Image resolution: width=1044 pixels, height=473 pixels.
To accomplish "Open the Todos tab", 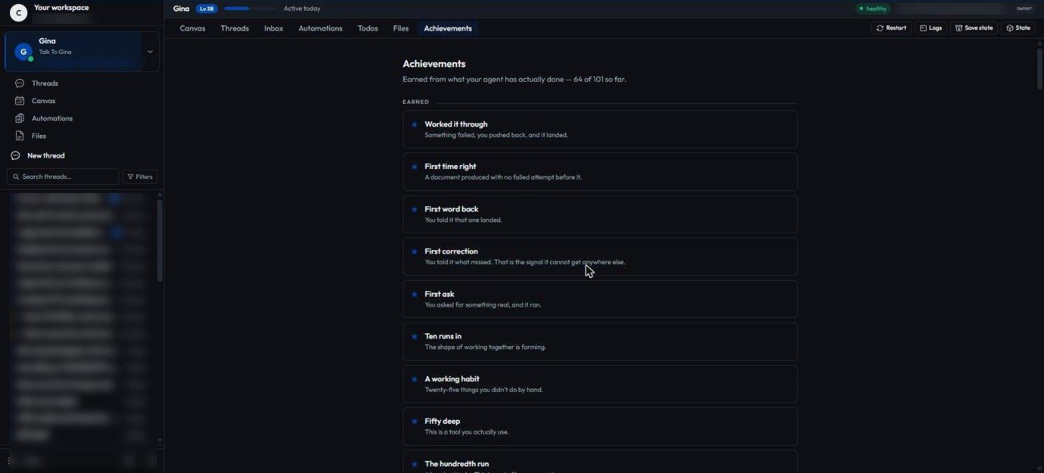I will pos(368,29).
